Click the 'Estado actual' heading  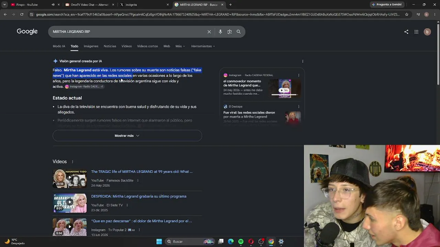click(67, 98)
